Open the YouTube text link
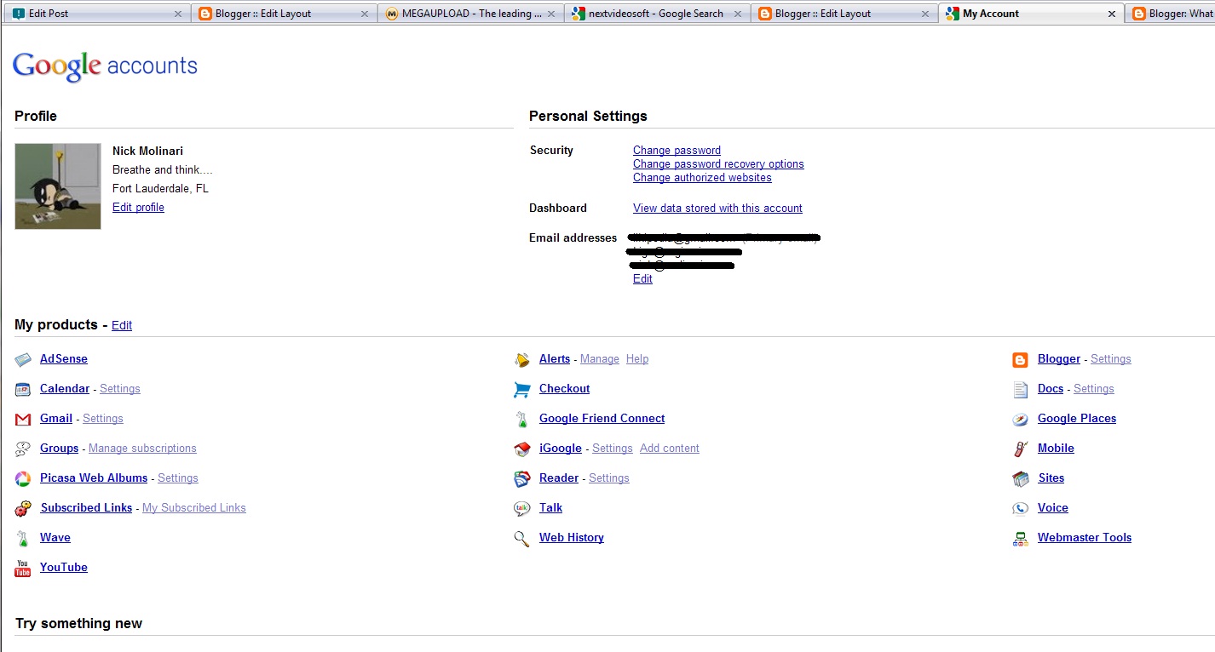1215x652 pixels. pos(64,568)
